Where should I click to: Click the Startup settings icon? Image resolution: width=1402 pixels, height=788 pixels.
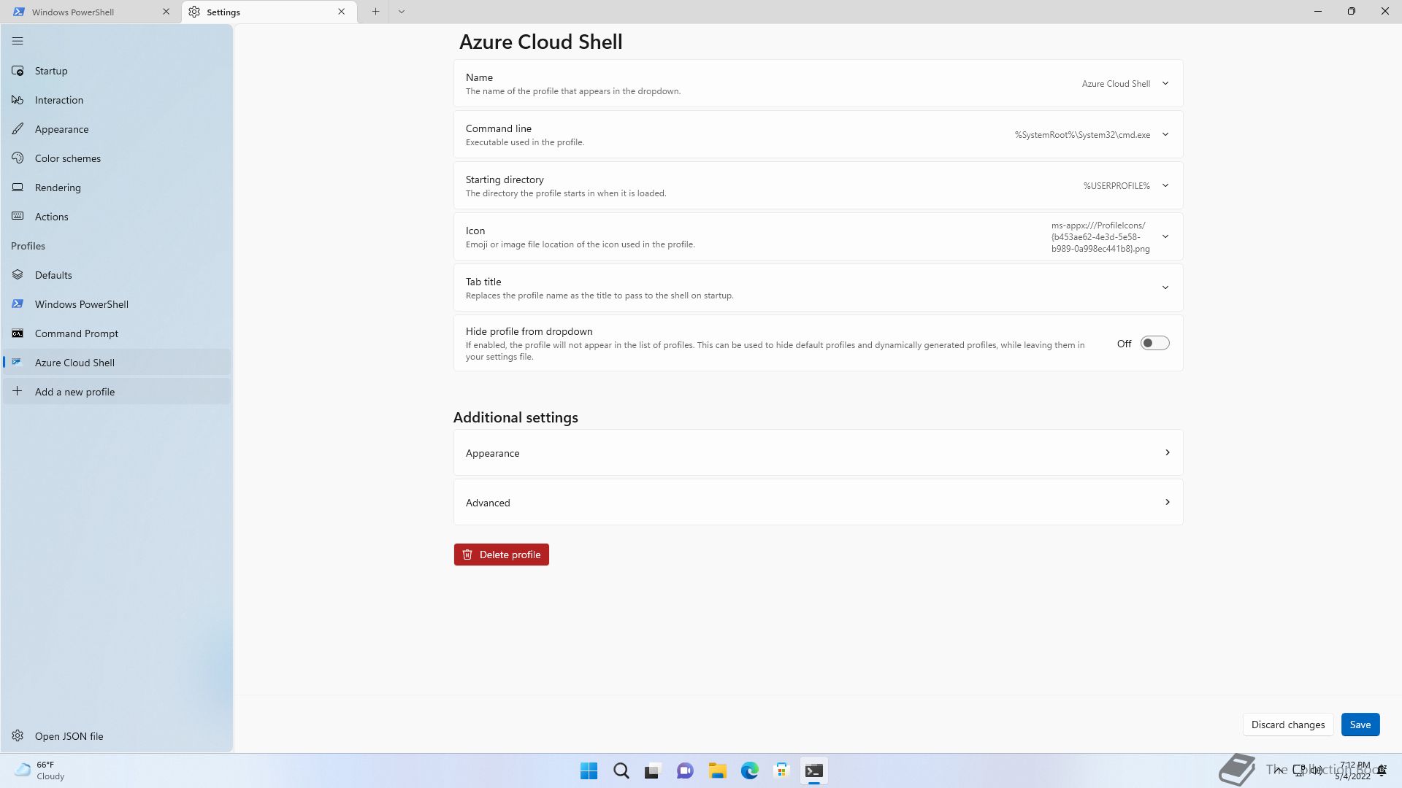pyautogui.click(x=18, y=71)
